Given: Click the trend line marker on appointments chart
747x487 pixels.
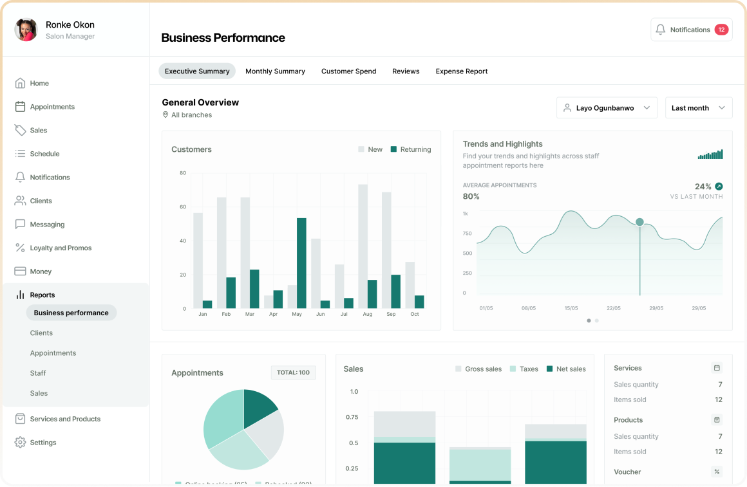Looking at the screenshot, I should [x=639, y=222].
